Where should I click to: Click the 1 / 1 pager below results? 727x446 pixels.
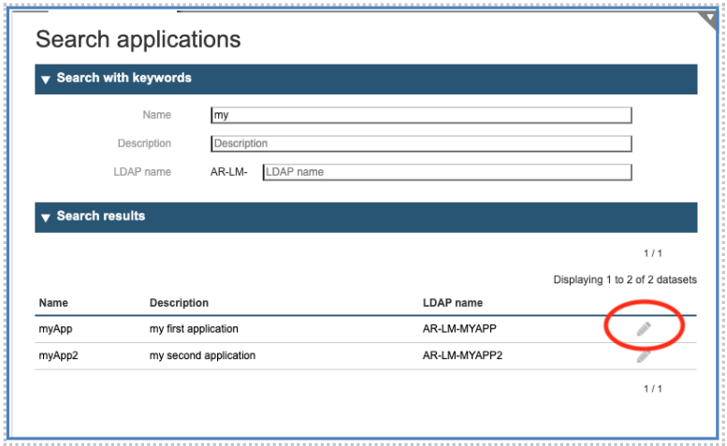pyautogui.click(x=653, y=389)
